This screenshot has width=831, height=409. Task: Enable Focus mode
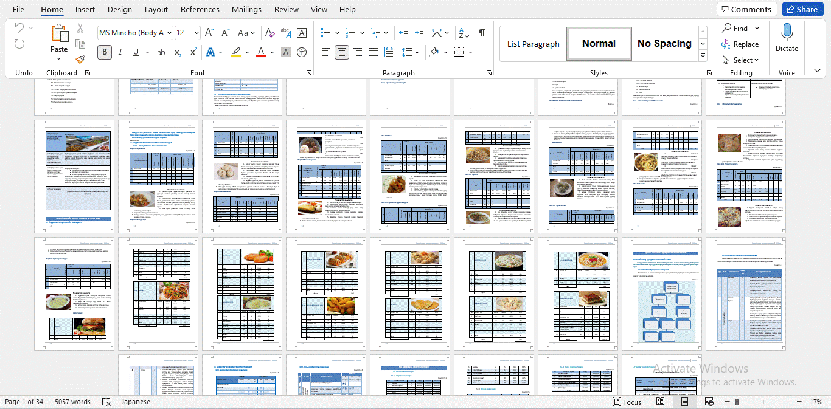click(627, 402)
